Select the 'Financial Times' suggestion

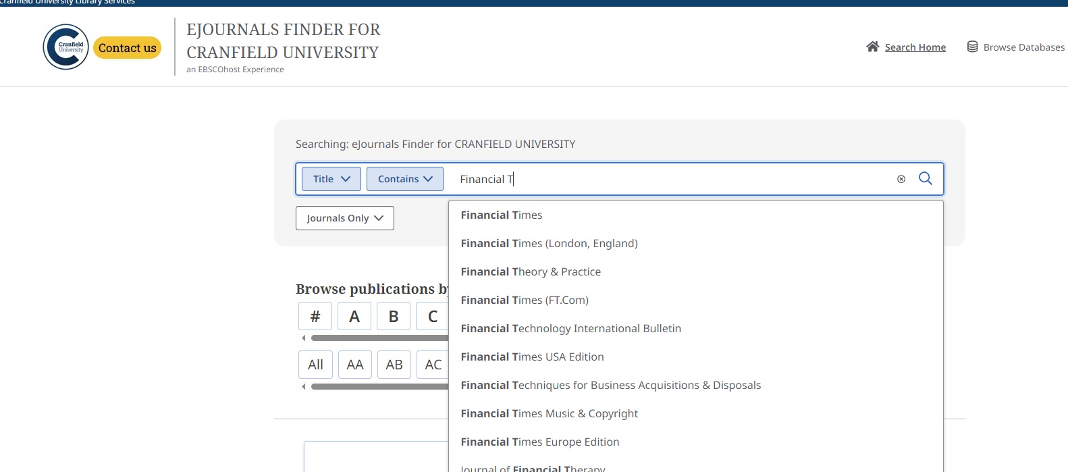(695, 215)
